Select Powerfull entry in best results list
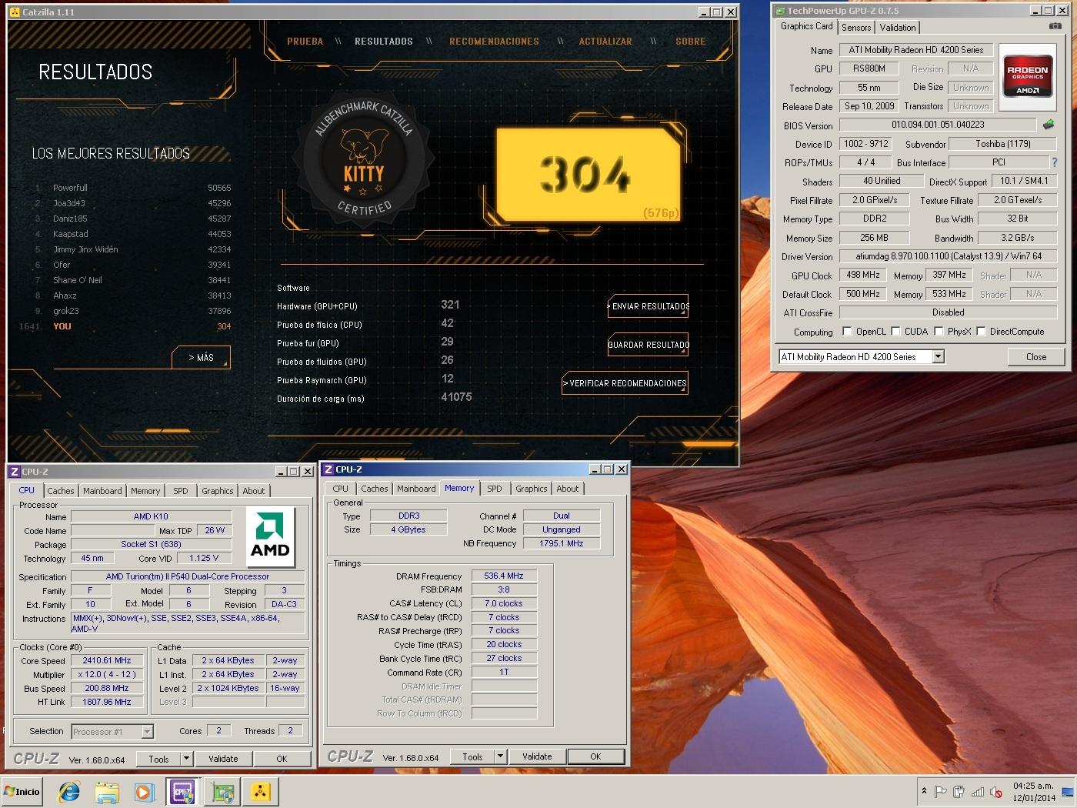 coord(132,188)
